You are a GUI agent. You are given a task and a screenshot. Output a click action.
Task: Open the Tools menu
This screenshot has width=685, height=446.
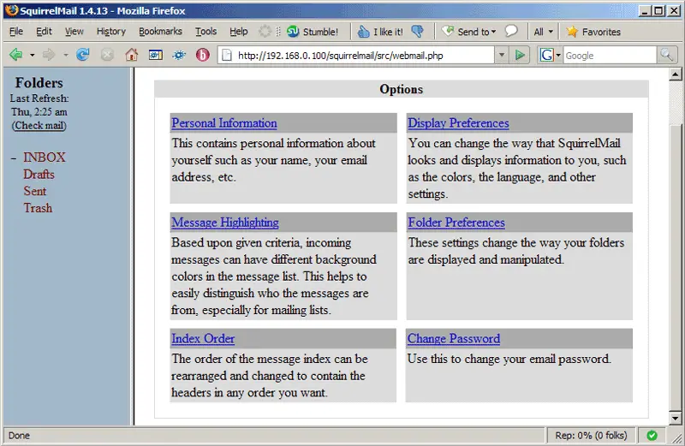click(205, 32)
